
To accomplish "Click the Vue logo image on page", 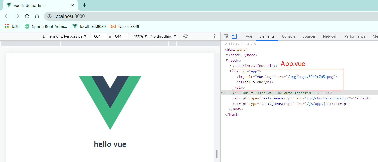I will (110, 103).
